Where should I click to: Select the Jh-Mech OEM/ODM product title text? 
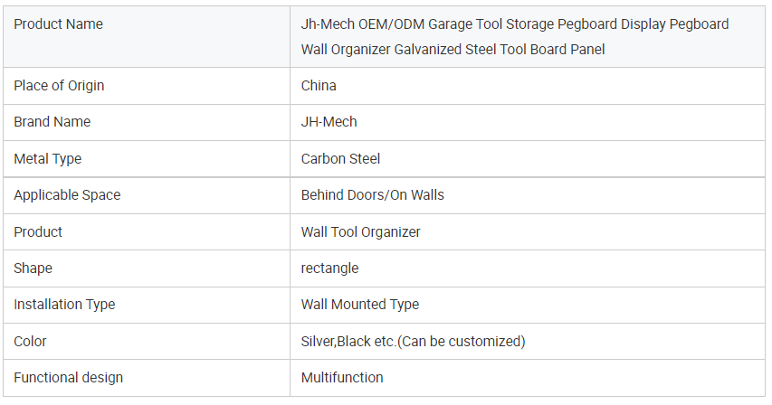pyautogui.click(x=514, y=37)
